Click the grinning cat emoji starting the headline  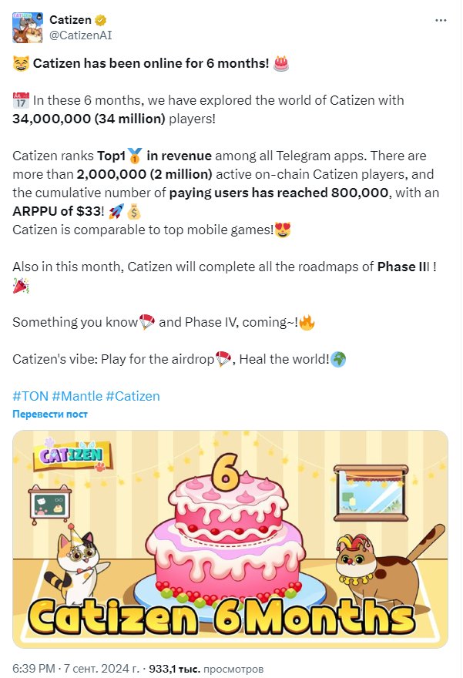21,63
